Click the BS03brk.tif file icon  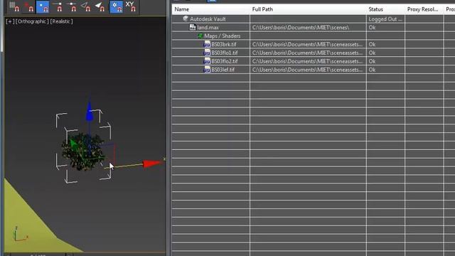[207, 44]
